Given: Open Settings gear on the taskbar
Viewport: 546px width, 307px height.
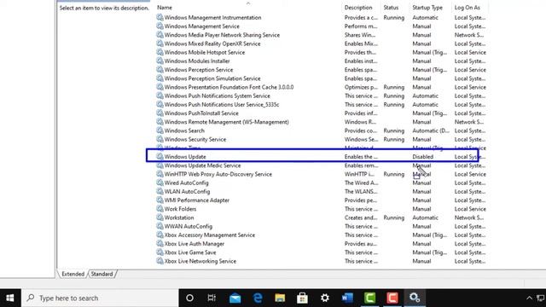Looking at the screenshot, I should [325, 298].
